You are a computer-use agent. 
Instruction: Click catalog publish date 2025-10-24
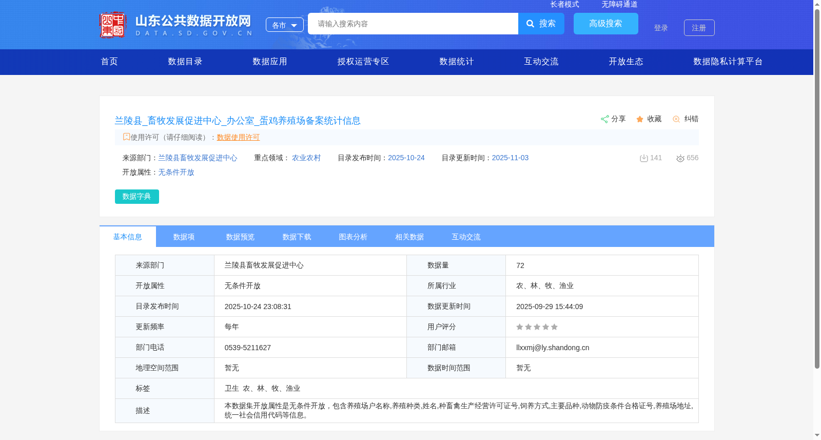pos(406,158)
